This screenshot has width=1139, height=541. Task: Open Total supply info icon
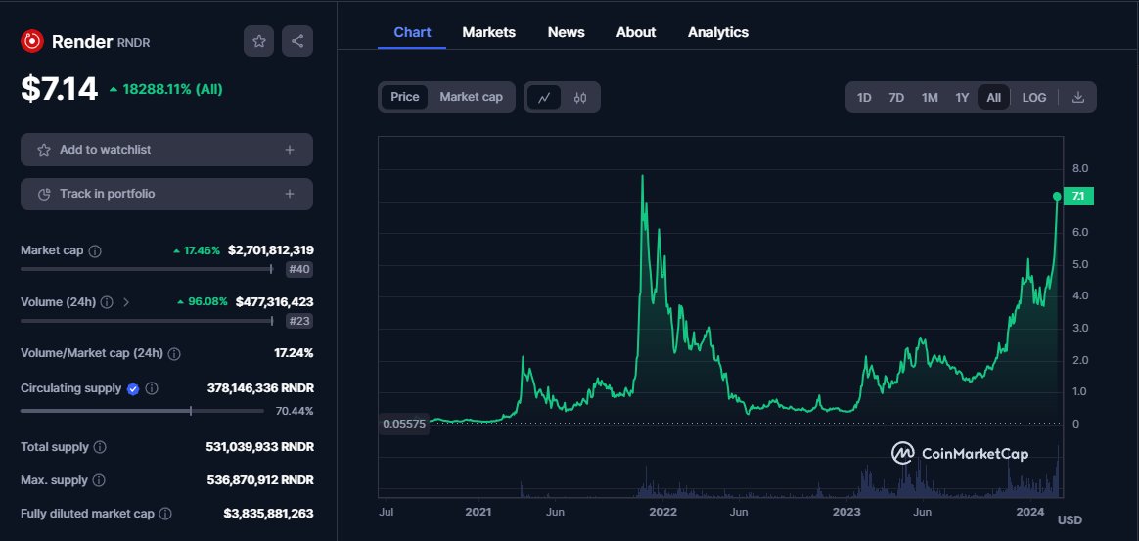(100, 447)
